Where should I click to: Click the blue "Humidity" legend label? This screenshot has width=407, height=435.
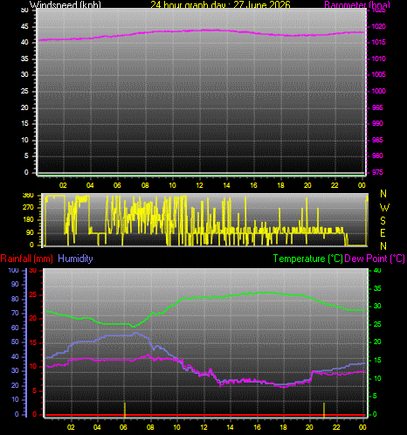(x=75, y=259)
